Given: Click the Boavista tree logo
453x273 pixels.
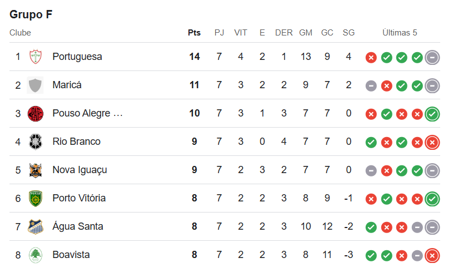Looking at the screenshot, I should click(x=35, y=255).
